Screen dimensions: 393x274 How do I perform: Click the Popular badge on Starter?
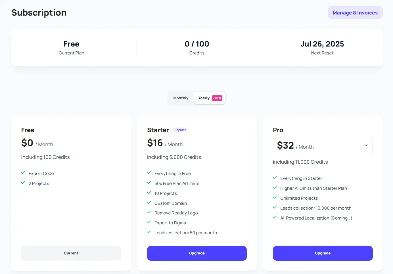[180, 130]
